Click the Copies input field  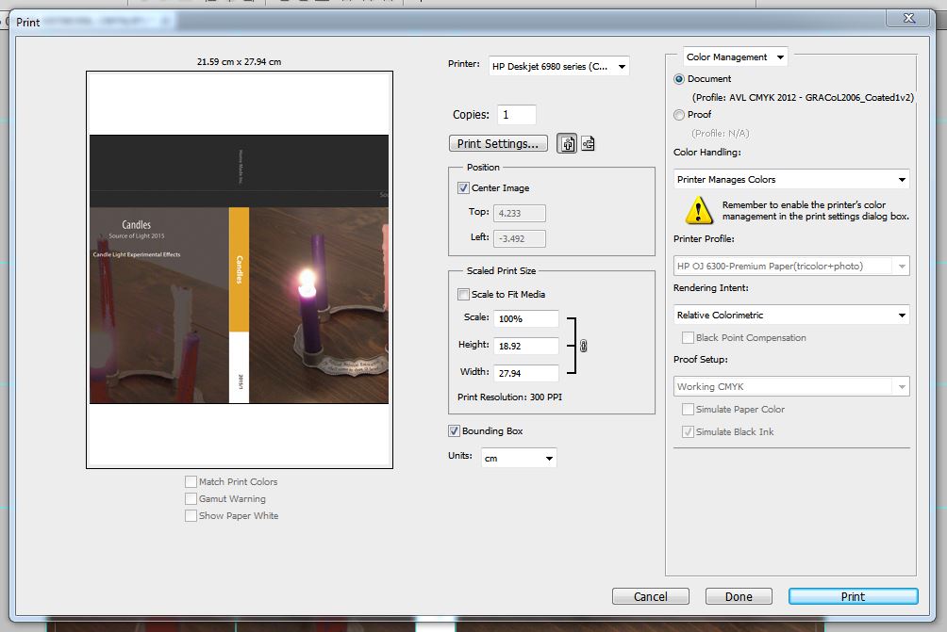tap(516, 115)
